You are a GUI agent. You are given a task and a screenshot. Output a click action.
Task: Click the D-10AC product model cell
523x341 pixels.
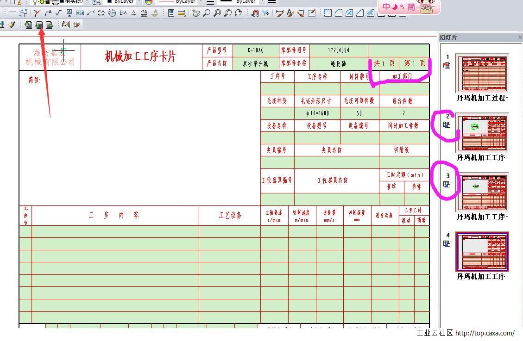(256, 50)
